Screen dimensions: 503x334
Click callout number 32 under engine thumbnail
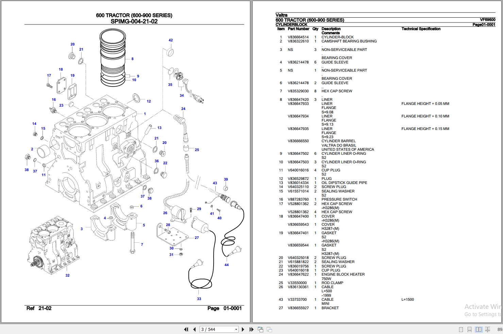click(x=67, y=275)
